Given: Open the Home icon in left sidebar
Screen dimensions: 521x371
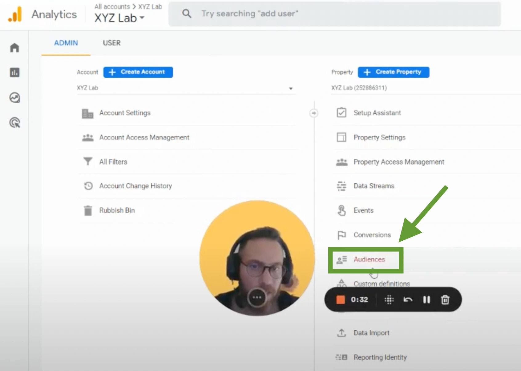Looking at the screenshot, I should point(14,48).
